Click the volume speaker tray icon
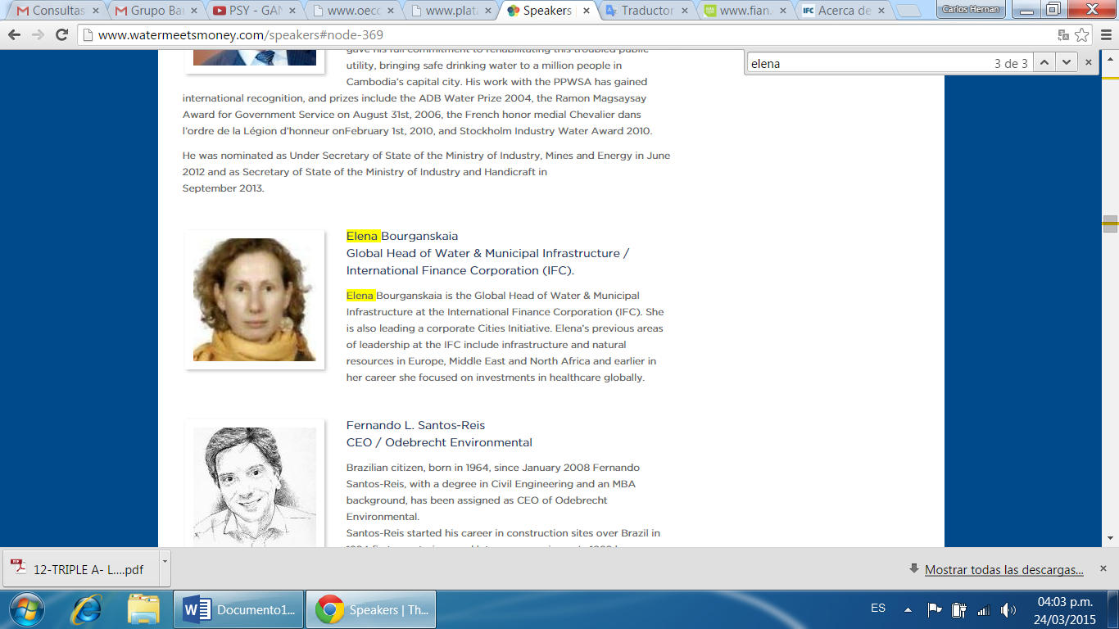This screenshot has width=1119, height=629. (x=1008, y=609)
